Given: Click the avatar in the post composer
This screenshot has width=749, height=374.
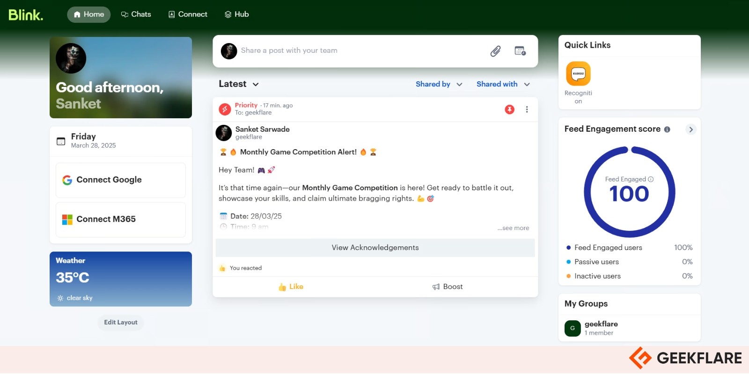Looking at the screenshot, I should [x=229, y=51].
